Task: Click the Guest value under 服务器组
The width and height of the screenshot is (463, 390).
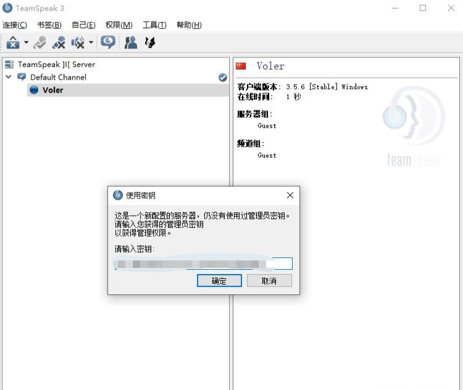Action: click(x=267, y=126)
